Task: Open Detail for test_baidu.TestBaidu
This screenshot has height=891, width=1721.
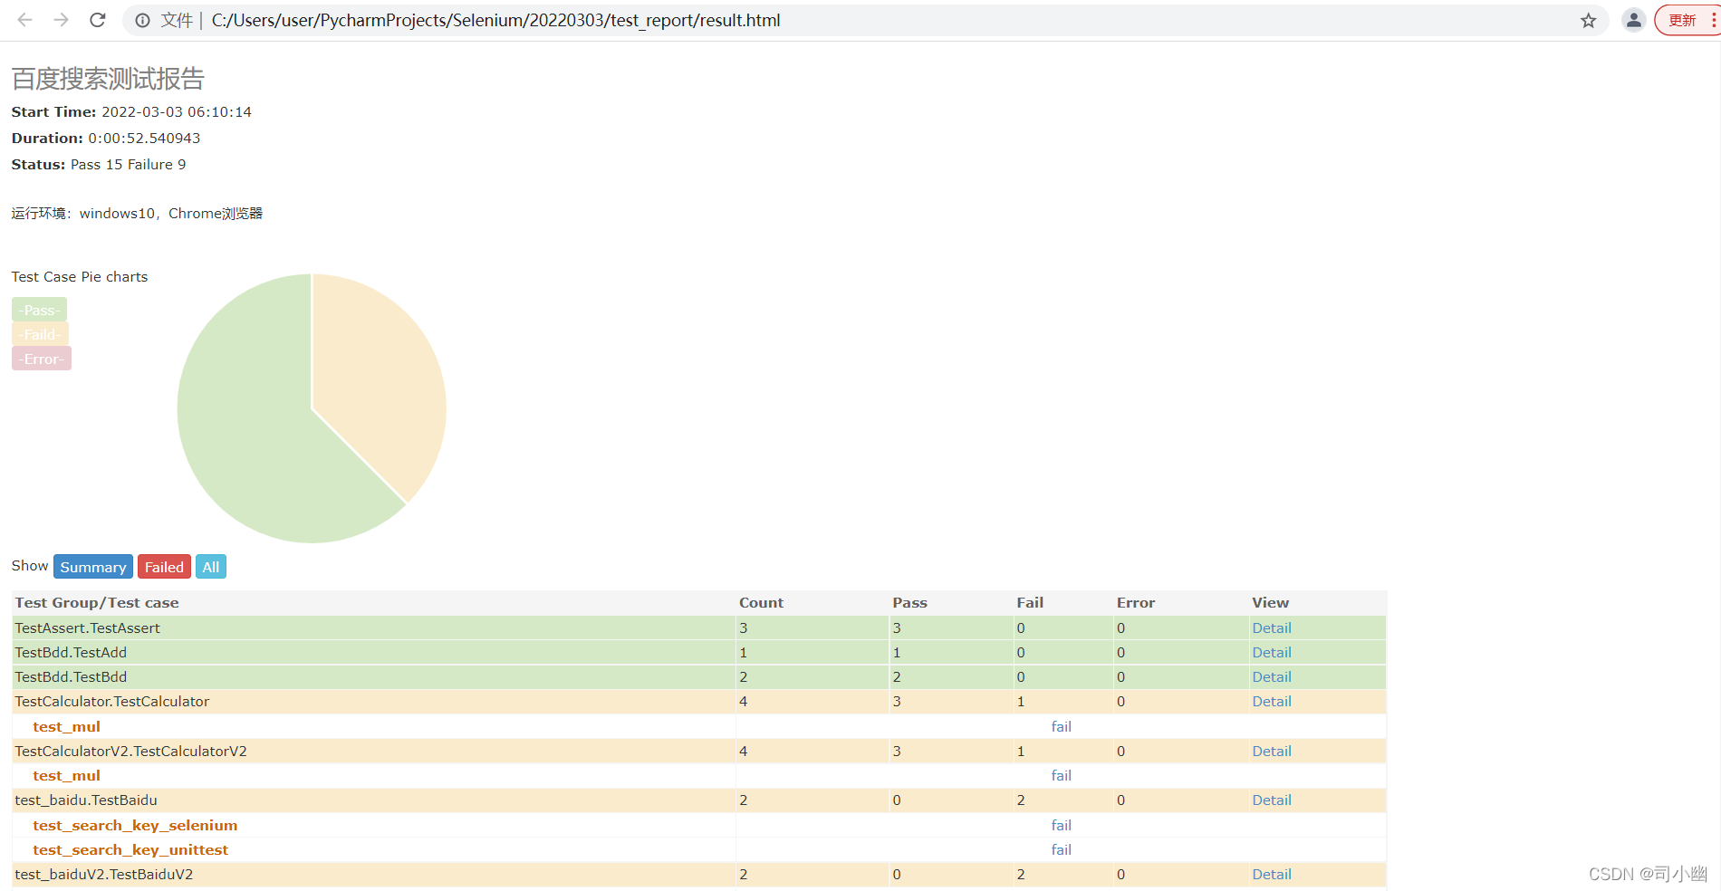Action: pyautogui.click(x=1272, y=800)
